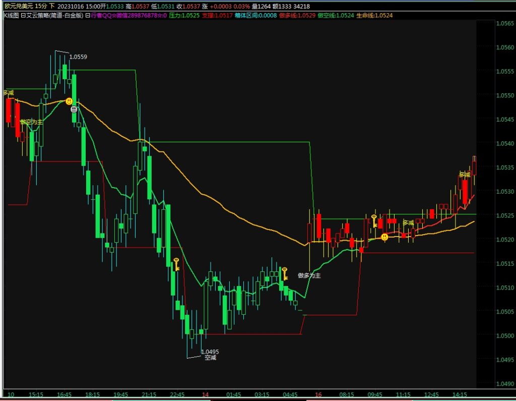This screenshot has height=401, width=516.
Task: Click the 欧元兑美元 symbol name
Action: (18, 6)
